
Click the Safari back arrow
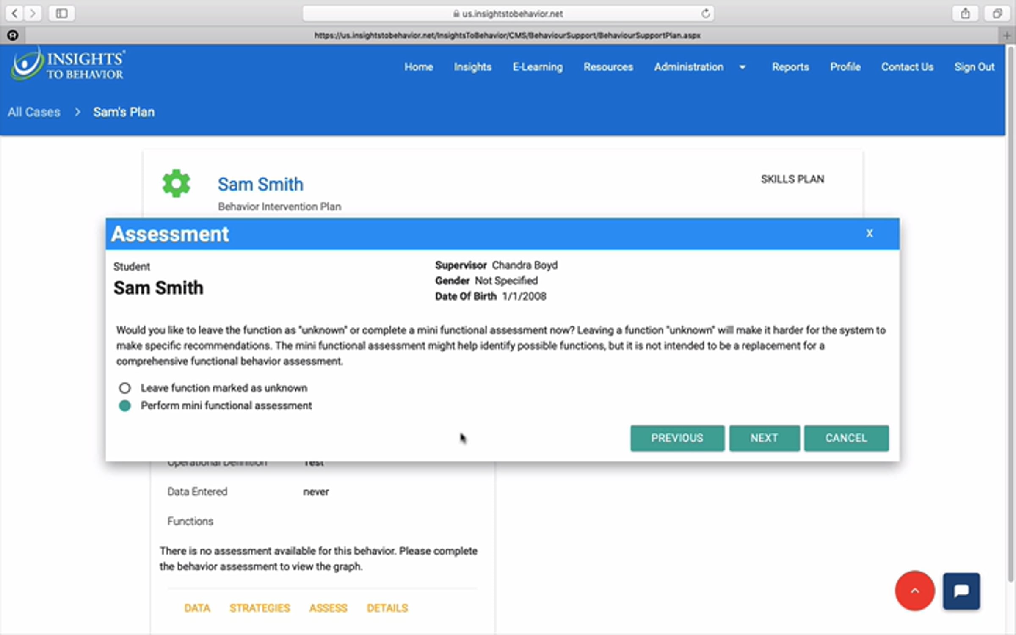point(15,14)
